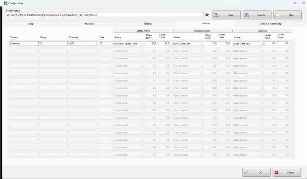This screenshot has width=307, height=179.
Task: Expand Standard Alarm 'Lower Limit Only' dropdown
Action: [x=202, y=44]
